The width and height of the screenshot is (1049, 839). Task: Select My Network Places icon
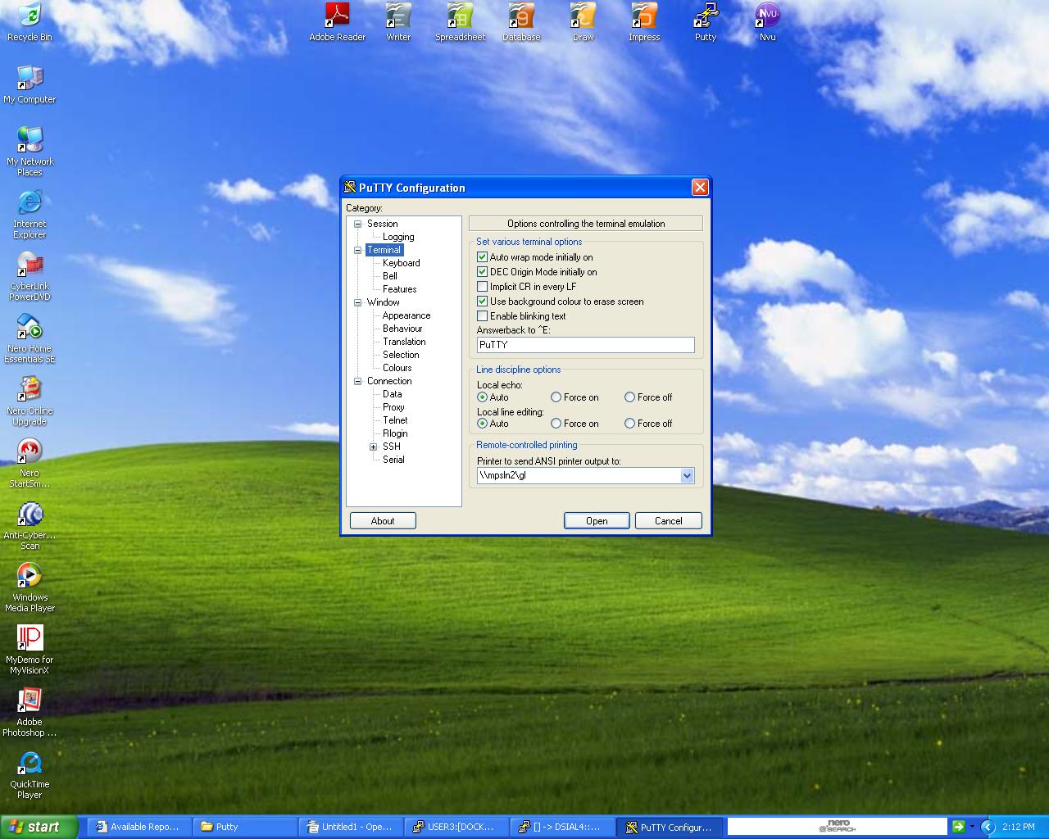pos(30,152)
